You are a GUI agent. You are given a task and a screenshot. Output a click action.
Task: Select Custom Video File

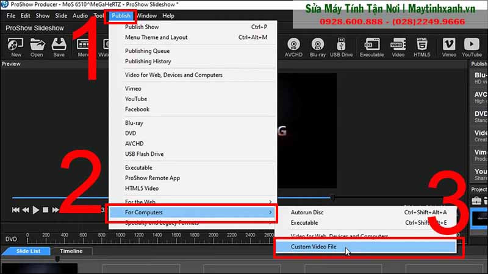tap(367, 247)
